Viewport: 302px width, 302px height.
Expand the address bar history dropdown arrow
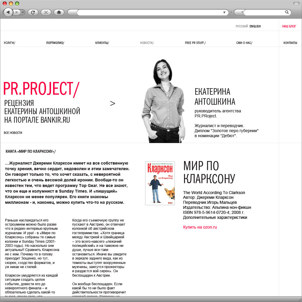224,12
